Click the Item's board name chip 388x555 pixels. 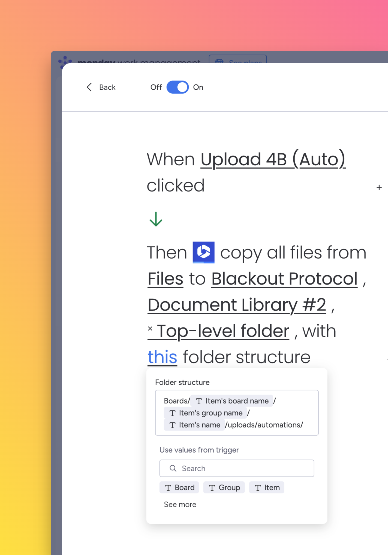[x=232, y=401]
